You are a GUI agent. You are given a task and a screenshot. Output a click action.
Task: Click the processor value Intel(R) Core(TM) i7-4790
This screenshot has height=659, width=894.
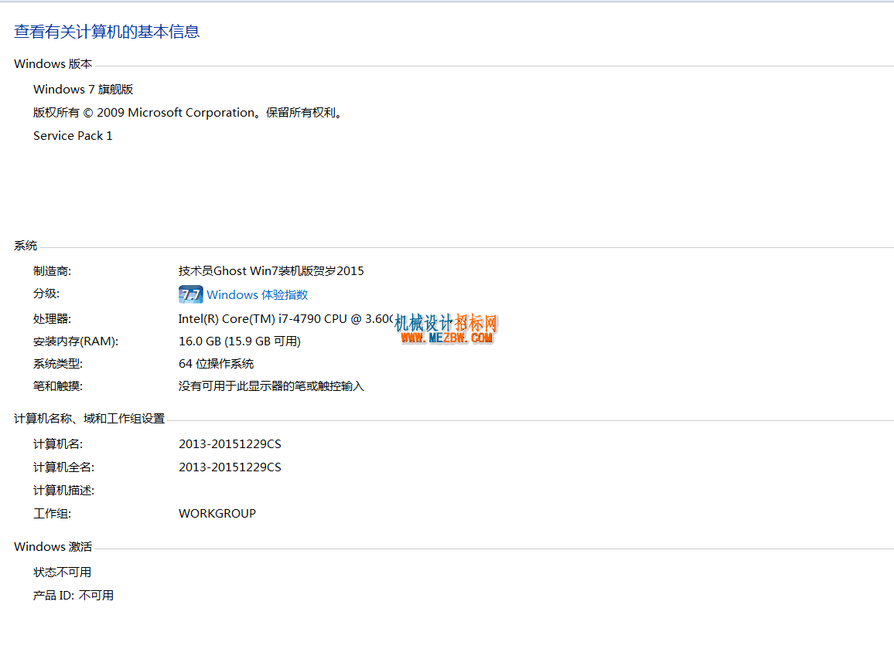[x=285, y=319]
